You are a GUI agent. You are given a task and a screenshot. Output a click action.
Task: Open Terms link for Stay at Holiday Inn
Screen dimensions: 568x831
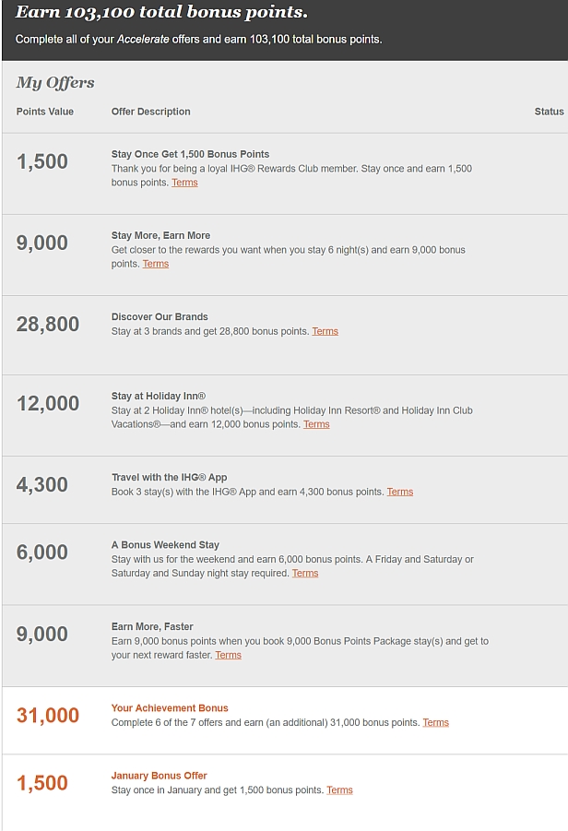316,424
